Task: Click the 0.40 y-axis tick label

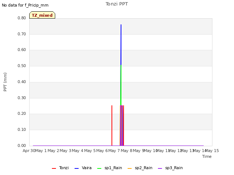Action: pyautogui.click(x=22, y=82)
